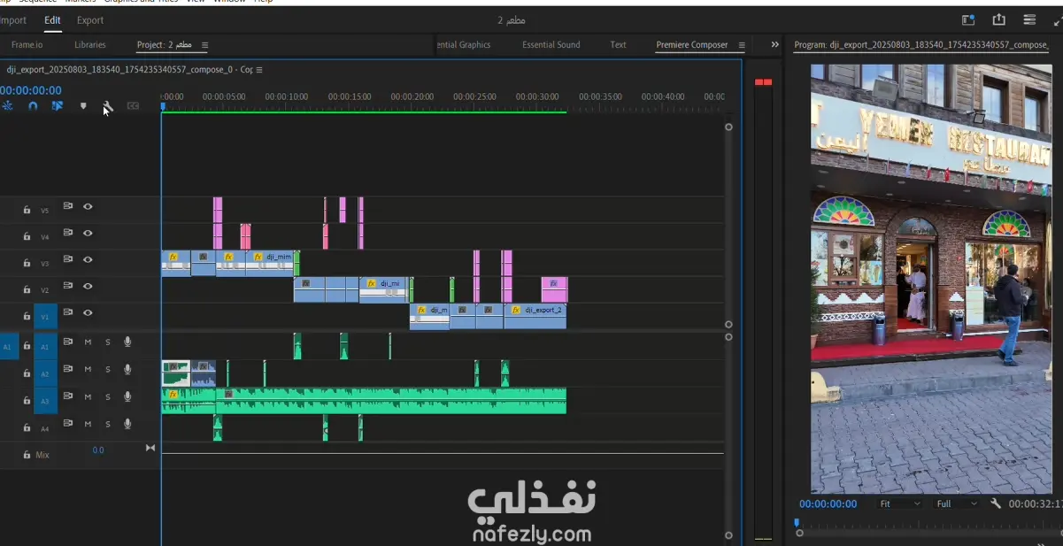Add a marker in the timeline
Image resolution: width=1063 pixels, height=546 pixels.
click(83, 106)
